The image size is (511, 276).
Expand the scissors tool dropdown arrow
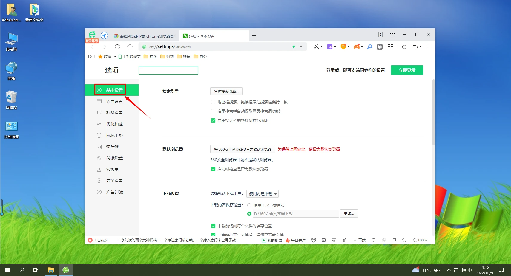[322, 47]
